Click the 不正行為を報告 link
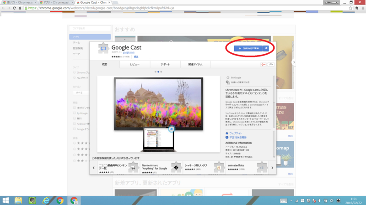The width and height of the screenshot is (366, 205). tap(238, 138)
